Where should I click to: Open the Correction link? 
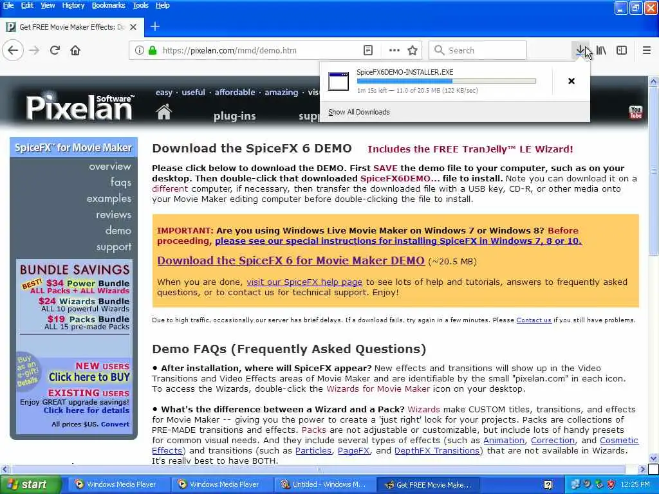pos(553,440)
